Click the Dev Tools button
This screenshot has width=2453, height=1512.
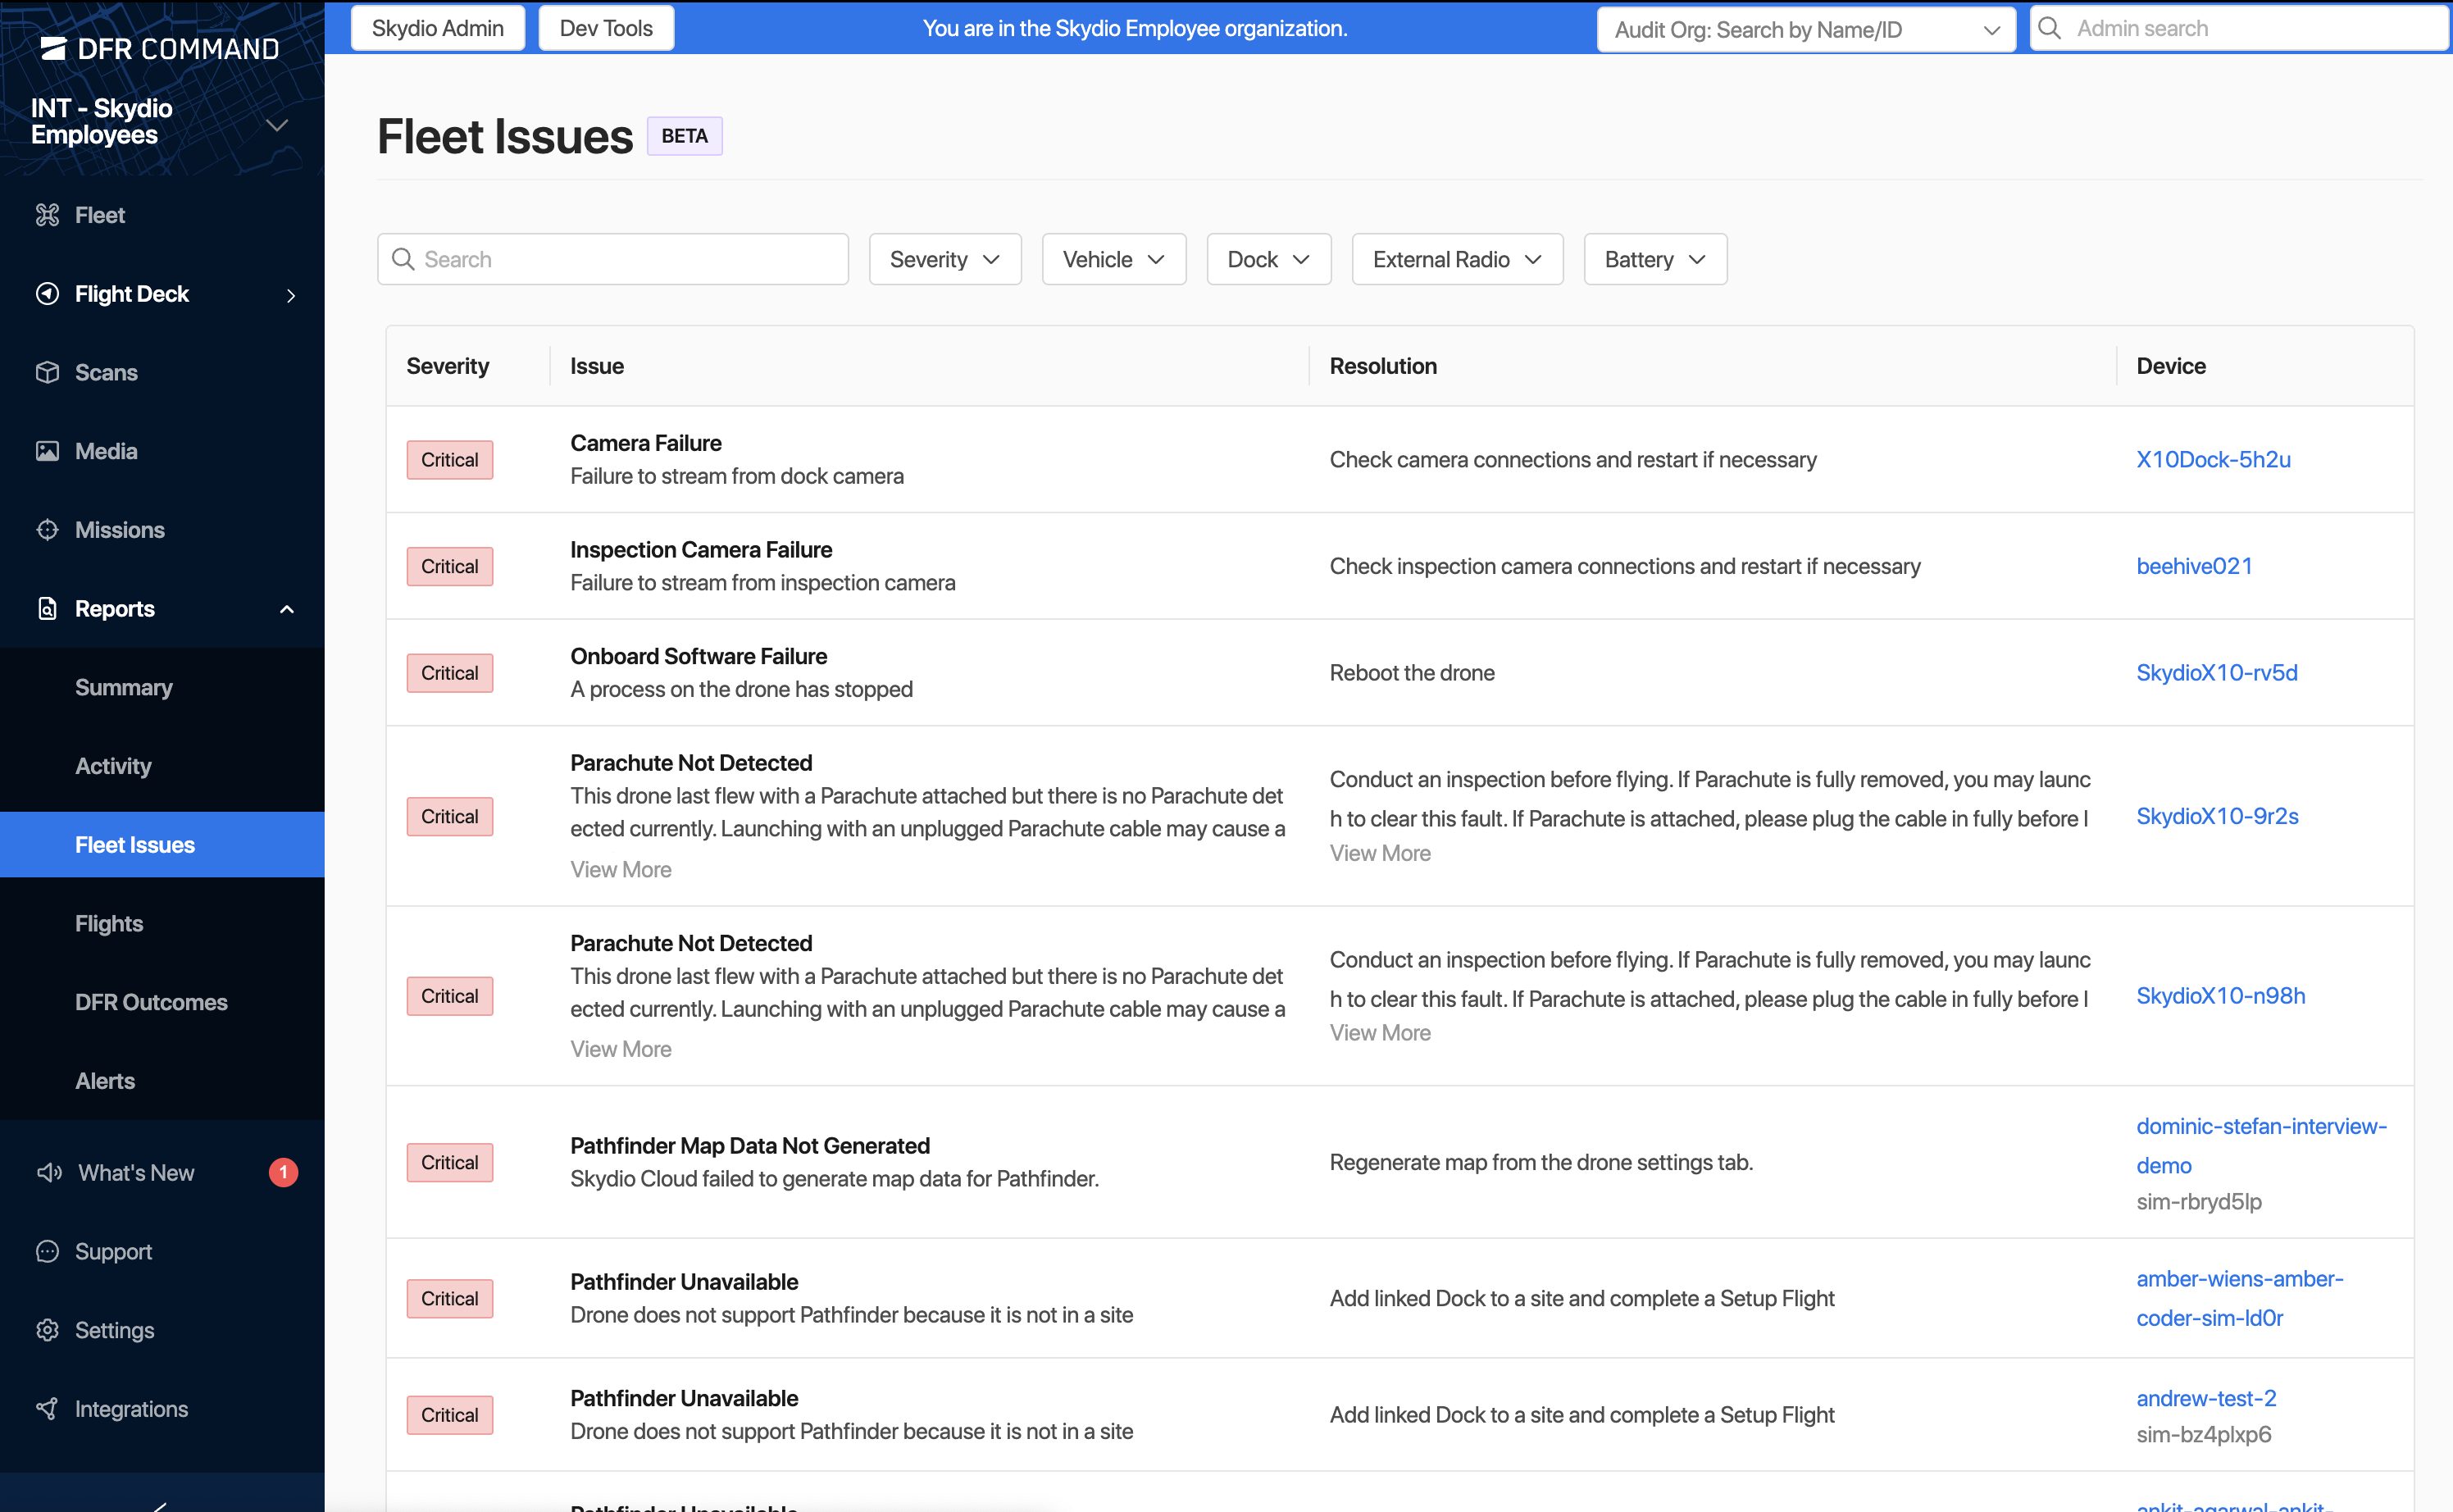point(606,28)
